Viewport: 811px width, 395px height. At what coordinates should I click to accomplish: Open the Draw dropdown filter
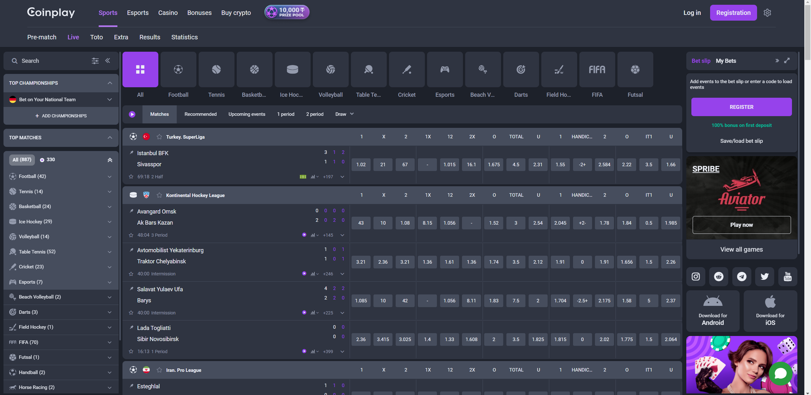point(344,114)
